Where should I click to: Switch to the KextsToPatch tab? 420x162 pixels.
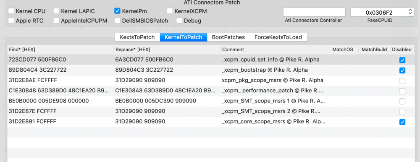tap(137, 37)
